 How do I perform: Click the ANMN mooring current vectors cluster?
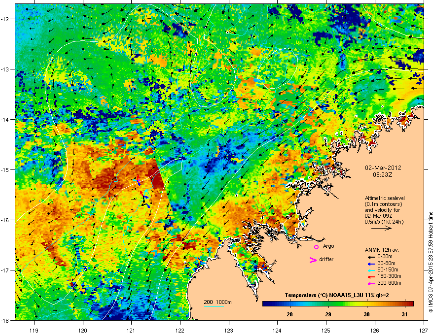click(x=143, y=192)
